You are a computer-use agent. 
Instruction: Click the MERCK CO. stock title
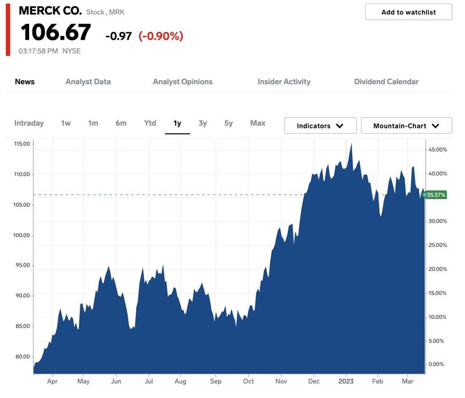point(50,10)
